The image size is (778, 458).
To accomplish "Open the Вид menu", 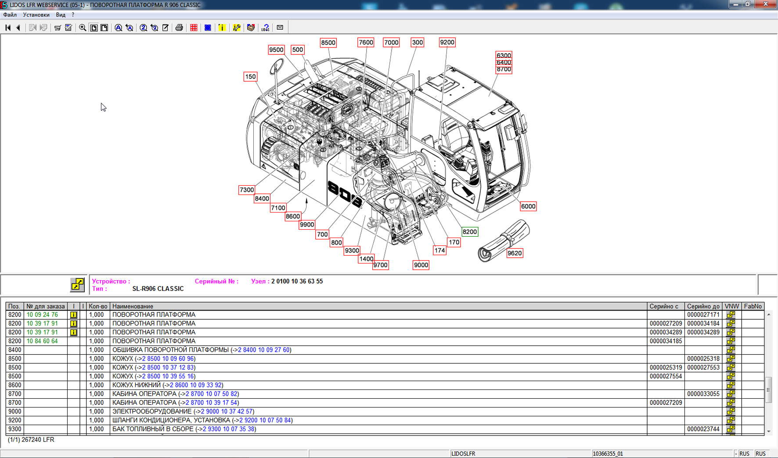I will 61,15.
